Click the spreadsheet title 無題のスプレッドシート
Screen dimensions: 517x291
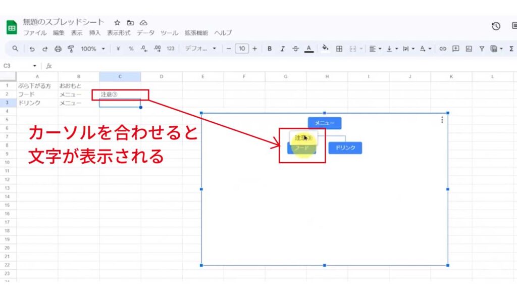pyautogui.click(x=63, y=22)
